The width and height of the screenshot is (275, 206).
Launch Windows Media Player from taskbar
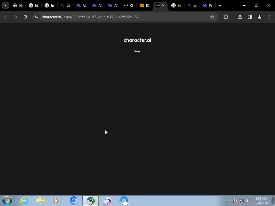[57, 201]
